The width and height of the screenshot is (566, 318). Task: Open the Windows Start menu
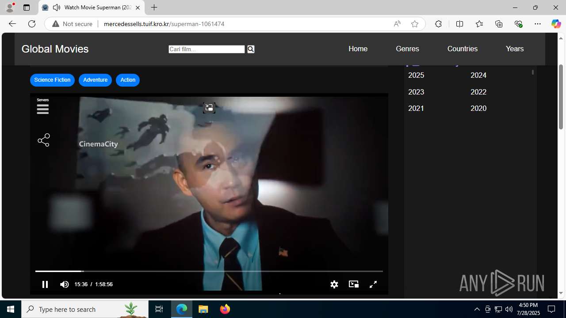point(11,309)
